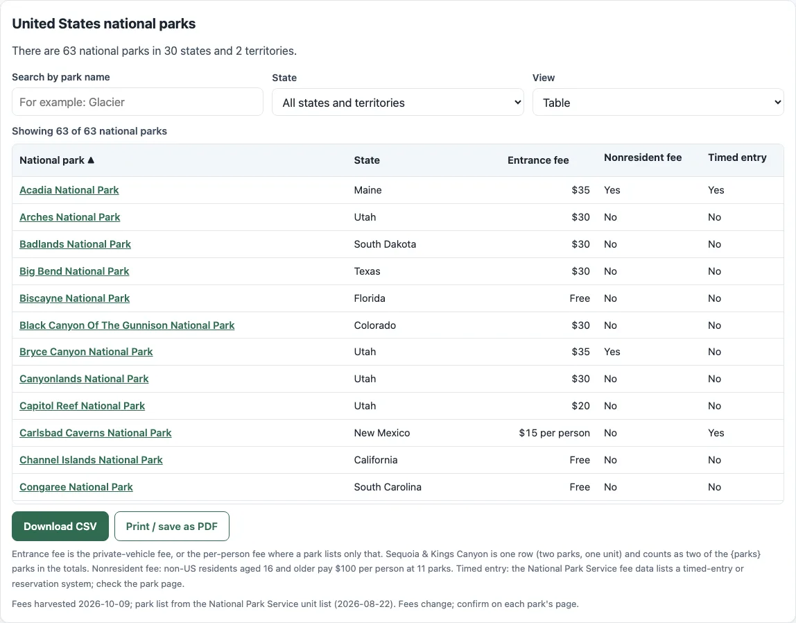
Task: Select Acadia's $35 entrance fee cell
Action: (x=580, y=190)
